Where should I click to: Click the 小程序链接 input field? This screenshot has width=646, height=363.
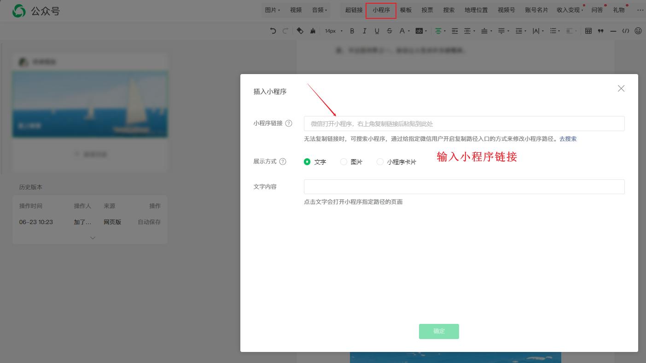(x=464, y=123)
